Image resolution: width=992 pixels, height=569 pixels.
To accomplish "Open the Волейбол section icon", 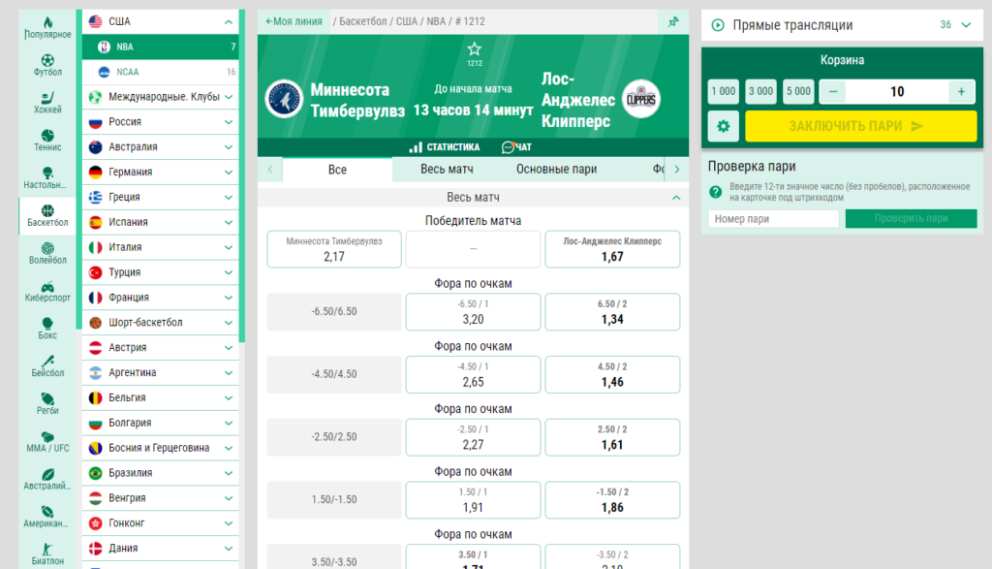I will coord(47,253).
